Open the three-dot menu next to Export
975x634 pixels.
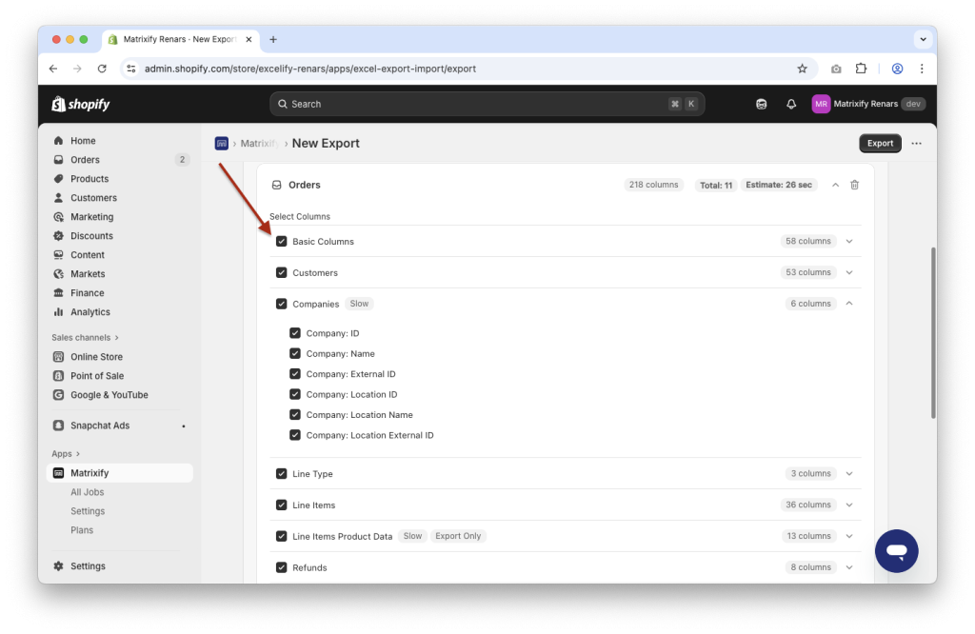pos(915,143)
